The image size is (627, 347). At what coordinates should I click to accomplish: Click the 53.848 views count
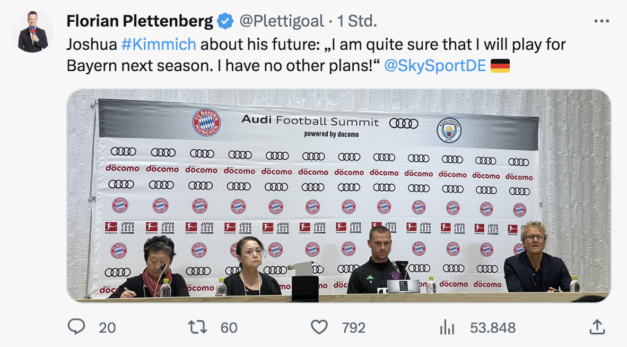[x=493, y=328]
